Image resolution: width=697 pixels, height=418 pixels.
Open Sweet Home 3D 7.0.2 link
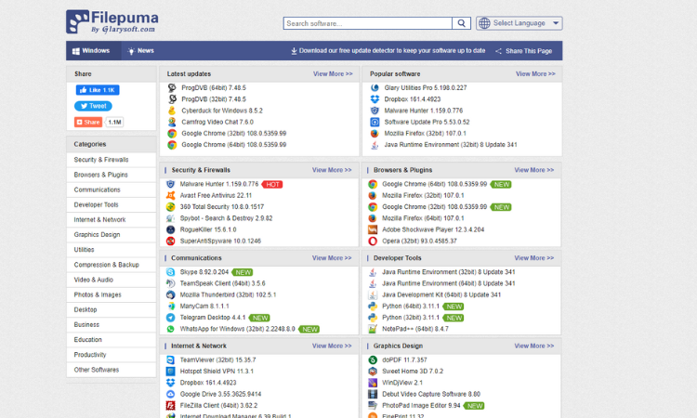point(413,372)
